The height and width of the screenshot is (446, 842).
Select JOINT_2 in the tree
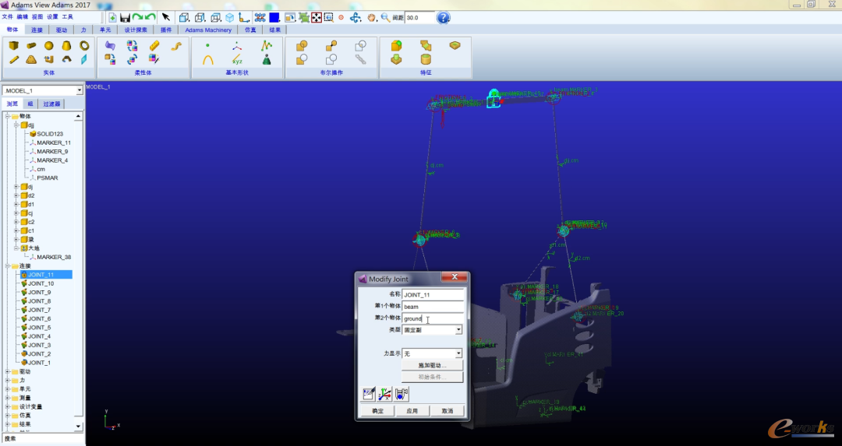coord(39,354)
